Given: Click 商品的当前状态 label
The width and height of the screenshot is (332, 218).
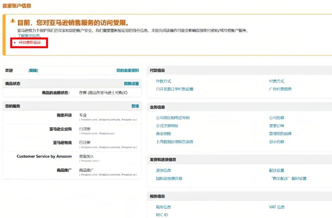Looking at the screenshot, I should point(56,93).
